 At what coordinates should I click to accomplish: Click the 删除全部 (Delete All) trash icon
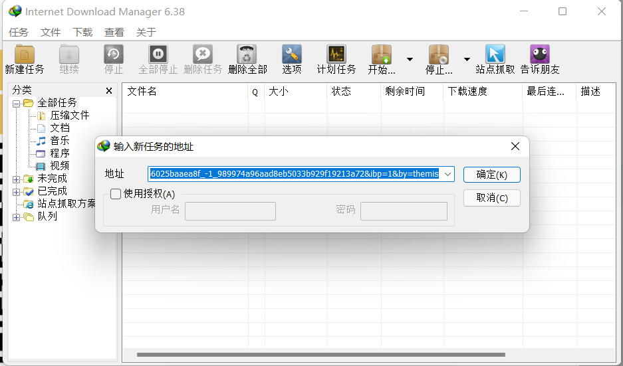click(x=247, y=55)
